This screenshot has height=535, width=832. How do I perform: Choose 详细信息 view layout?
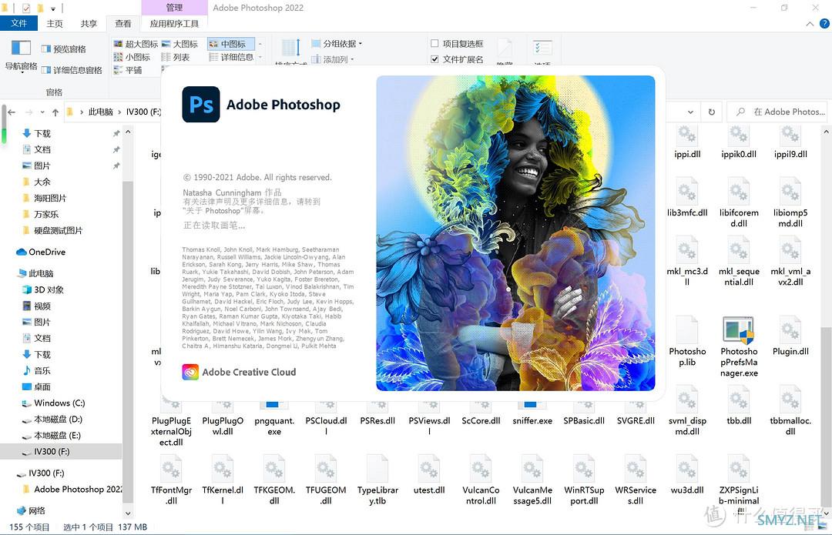point(231,57)
